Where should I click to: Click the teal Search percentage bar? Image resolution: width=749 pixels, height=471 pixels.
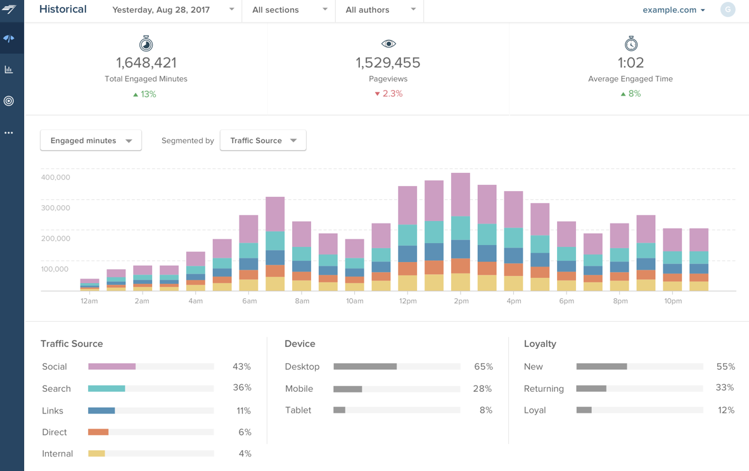[106, 389]
